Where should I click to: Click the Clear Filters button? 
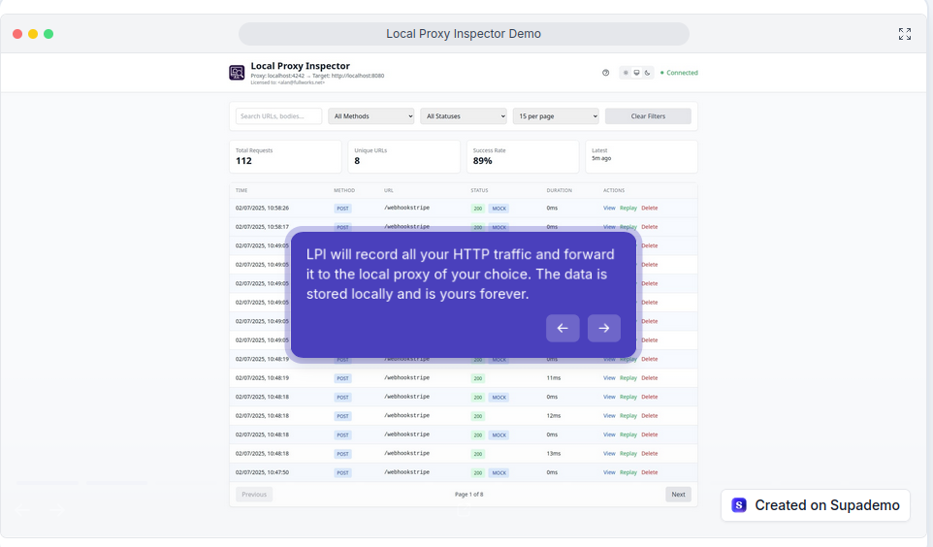648,116
